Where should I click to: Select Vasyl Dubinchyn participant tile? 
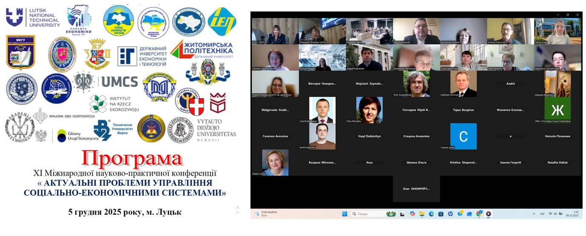[369, 136]
